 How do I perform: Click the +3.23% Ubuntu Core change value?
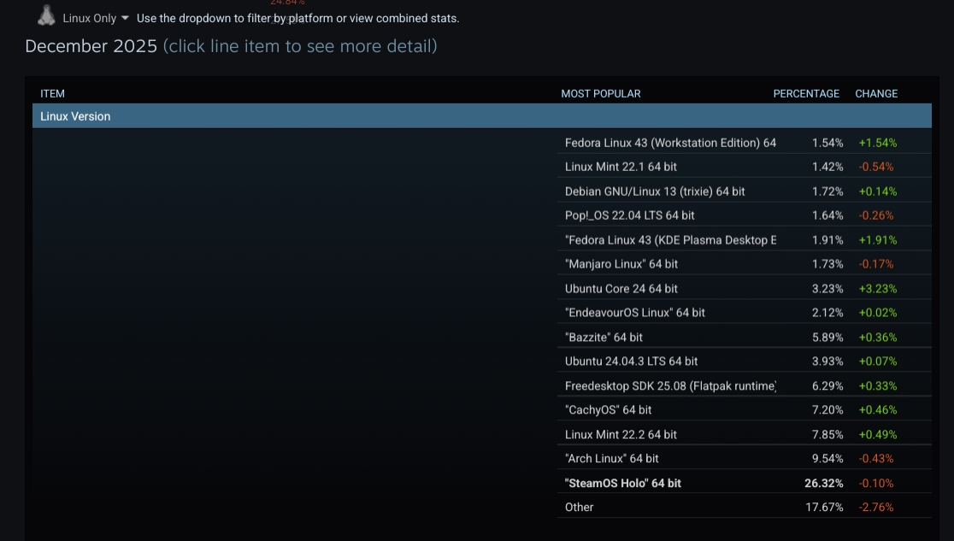click(x=877, y=289)
